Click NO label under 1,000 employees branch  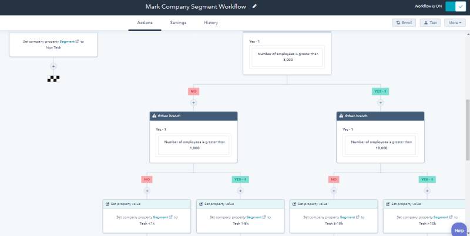pos(147,179)
